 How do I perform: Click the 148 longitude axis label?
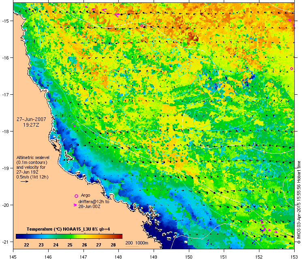[118, 257]
